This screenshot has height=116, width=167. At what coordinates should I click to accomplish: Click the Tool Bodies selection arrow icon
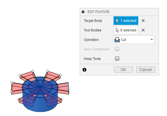click(117, 30)
